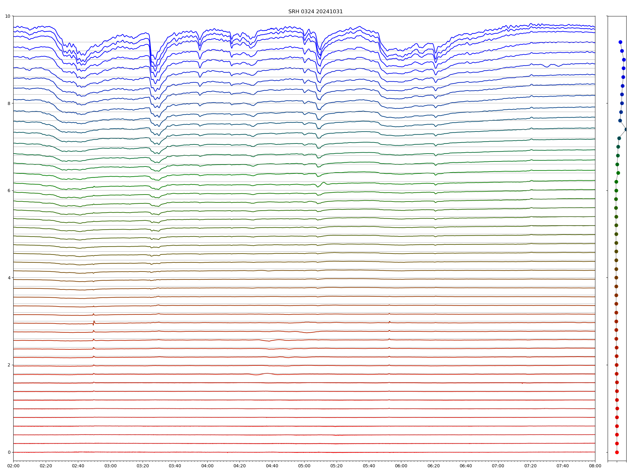
Task: Select the 07:40 tick label
Action: 563,466
